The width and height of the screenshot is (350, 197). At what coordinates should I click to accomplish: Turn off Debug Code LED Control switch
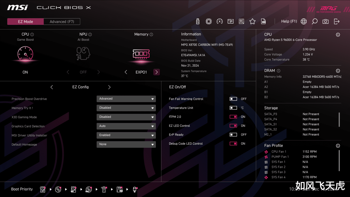[233, 144]
